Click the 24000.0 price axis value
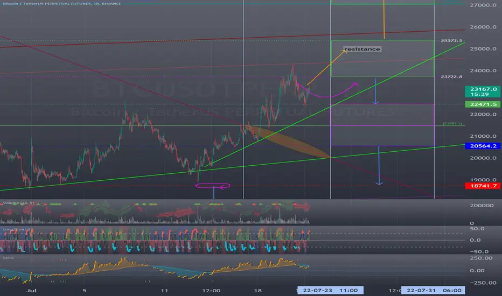The image size is (502, 296). click(x=483, y=71)
